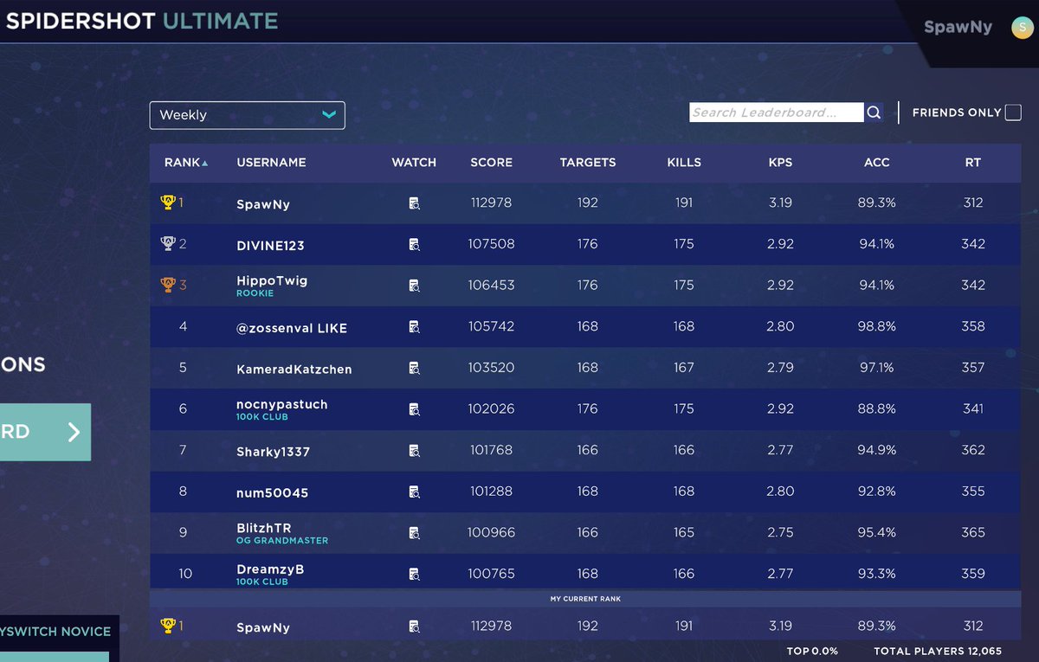This screenshot has height=662, width=1039.
Task: Open the Spidershot Ultimate title
Action: (x=142, y=21)
